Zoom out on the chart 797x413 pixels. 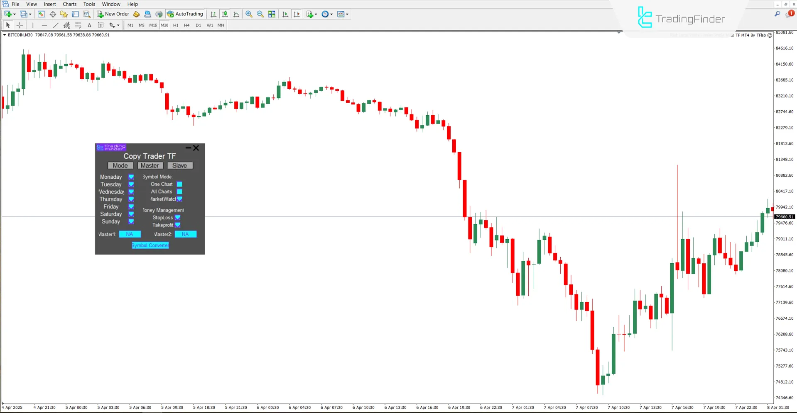tap(260, 14)
